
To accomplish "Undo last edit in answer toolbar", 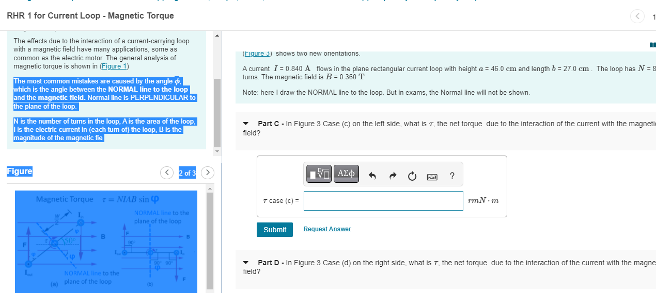I will [372, 176].
